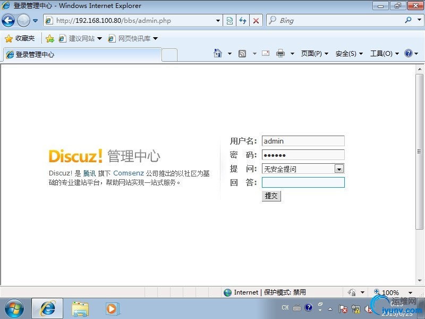Open the search provider dropdown arrow
The height and width of the screenshot is (319, 425).
(x=419, y=20)
